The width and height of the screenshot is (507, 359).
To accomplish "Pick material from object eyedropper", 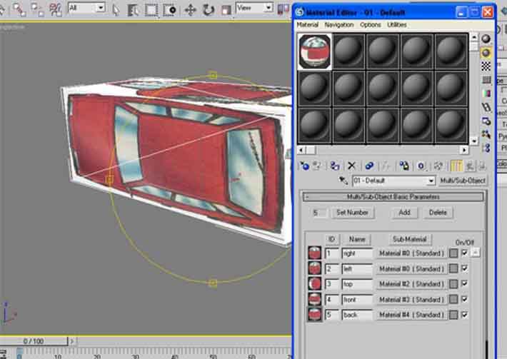I will click(x=343, y=181).
